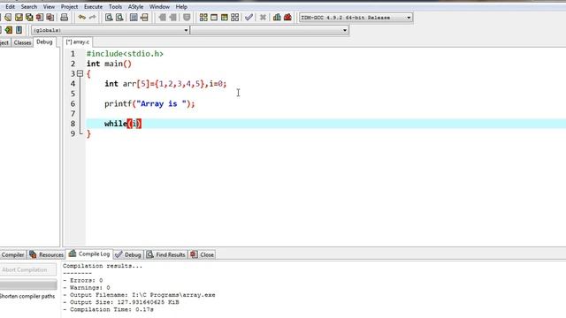Click line number 1 in the gutter
This screenshot has width=566, height=318.
[73, 54]
